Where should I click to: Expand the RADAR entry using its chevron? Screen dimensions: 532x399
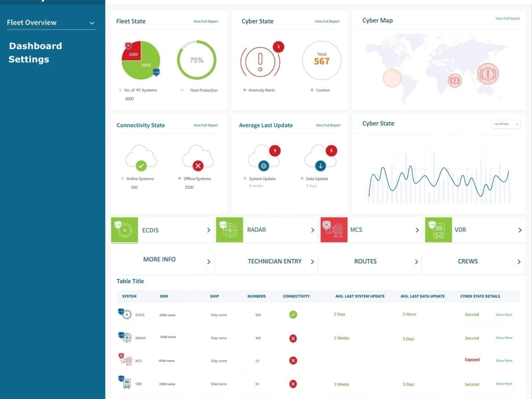coord(313,230)
